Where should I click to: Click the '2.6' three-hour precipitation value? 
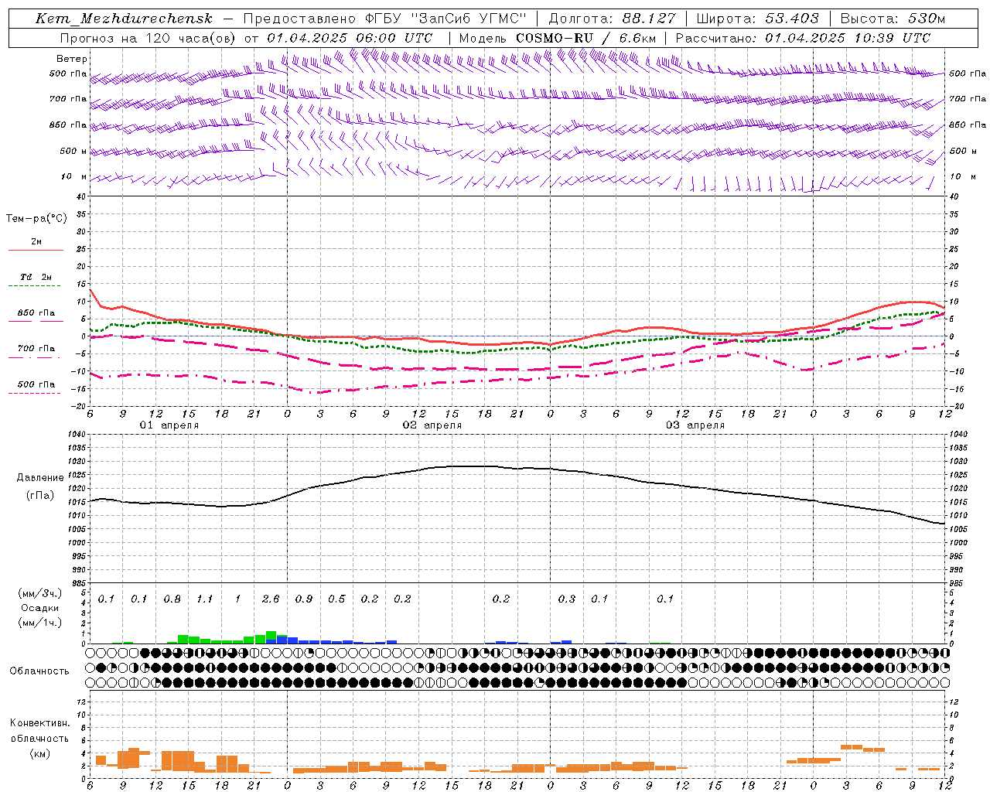271,599
